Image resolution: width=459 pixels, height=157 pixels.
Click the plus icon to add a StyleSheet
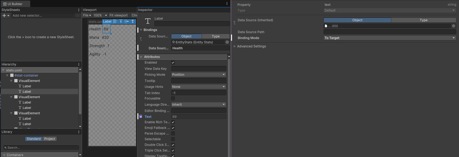(x=4, y=16)
